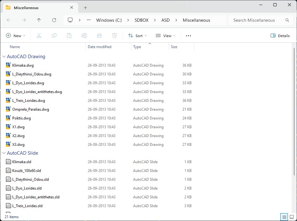Screen dimensions: 297x221
Task: Click the Delete trash icon
Action: [115, 36]
